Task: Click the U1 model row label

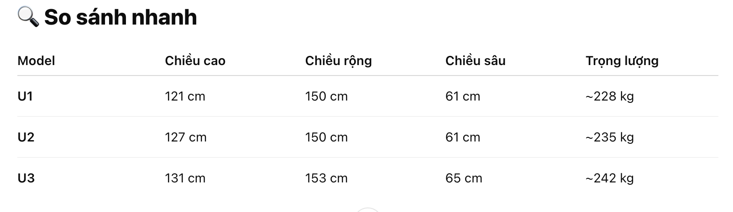Action: 25,96
